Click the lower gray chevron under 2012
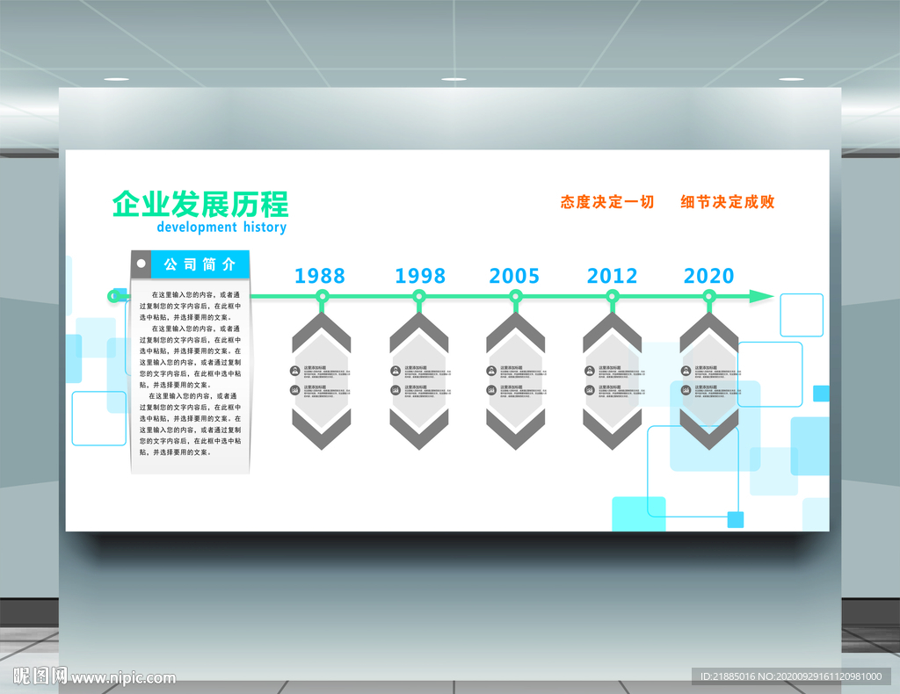 (x=613, y=429)
